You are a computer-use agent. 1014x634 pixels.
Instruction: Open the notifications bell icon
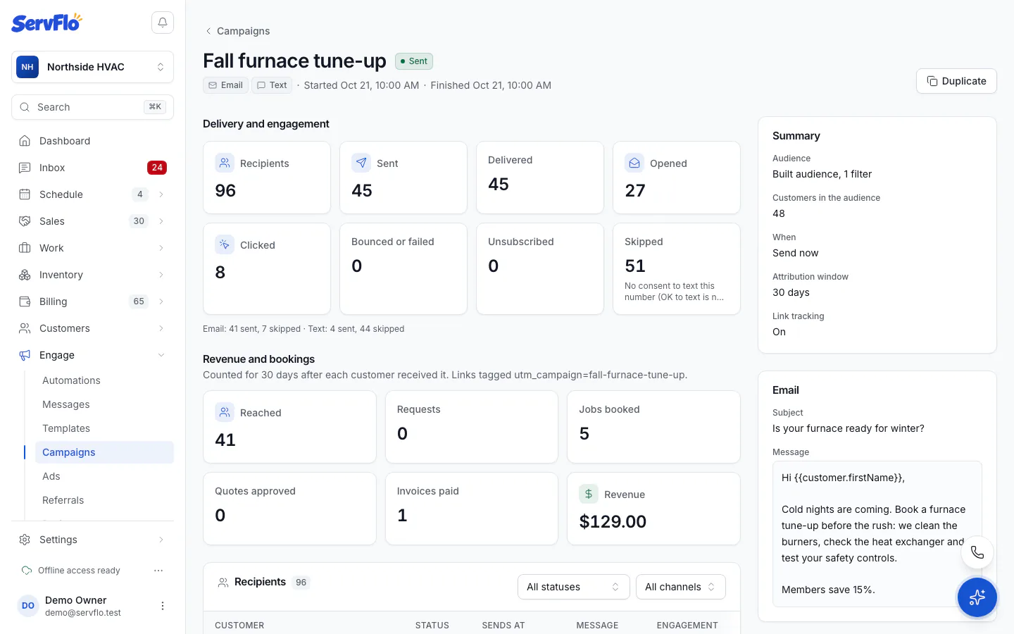[x=163, y=23]
